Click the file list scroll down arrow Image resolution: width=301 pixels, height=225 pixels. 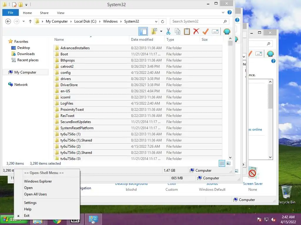[230, 157]
